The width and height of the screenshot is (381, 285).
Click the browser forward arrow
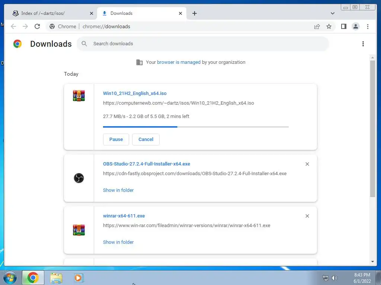click(25, 26)
